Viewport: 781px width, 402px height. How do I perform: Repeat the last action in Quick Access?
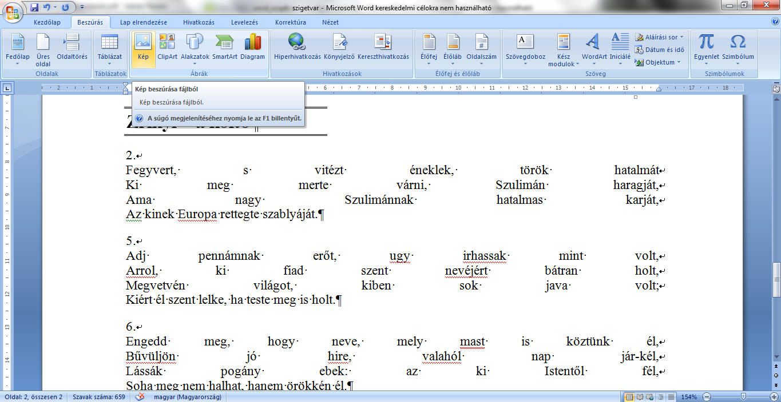pos(65,7)
